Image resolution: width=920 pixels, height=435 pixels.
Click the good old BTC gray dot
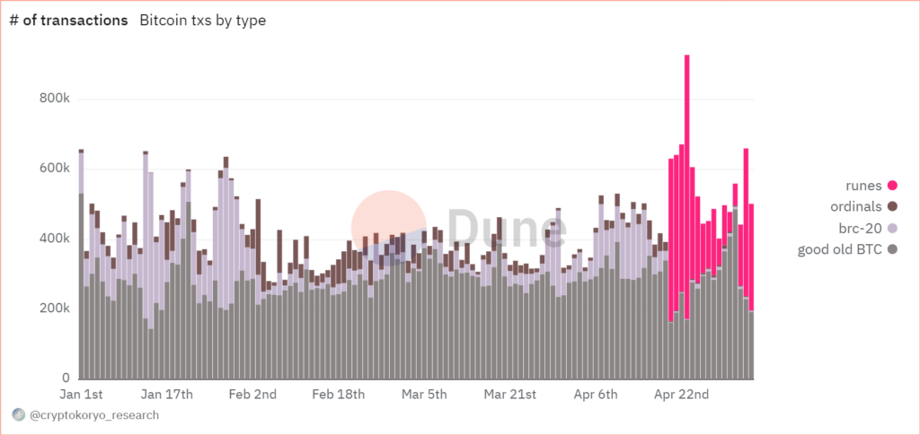[892, 250]
